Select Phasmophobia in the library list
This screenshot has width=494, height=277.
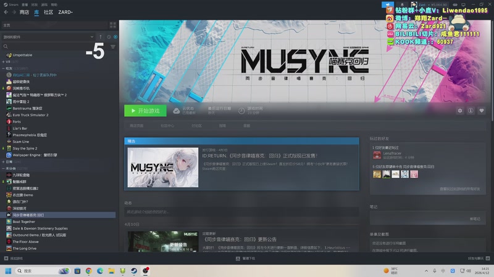[x=30, y=135]
